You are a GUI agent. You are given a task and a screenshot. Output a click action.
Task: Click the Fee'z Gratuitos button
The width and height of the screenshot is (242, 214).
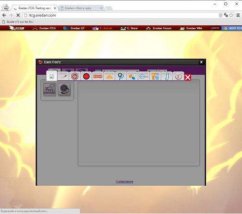(x=49, y=90)
